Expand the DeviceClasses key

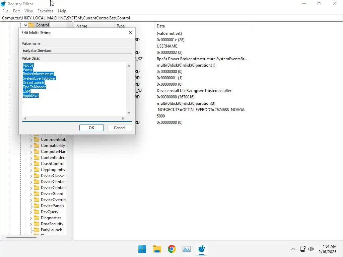pos(31,176)
